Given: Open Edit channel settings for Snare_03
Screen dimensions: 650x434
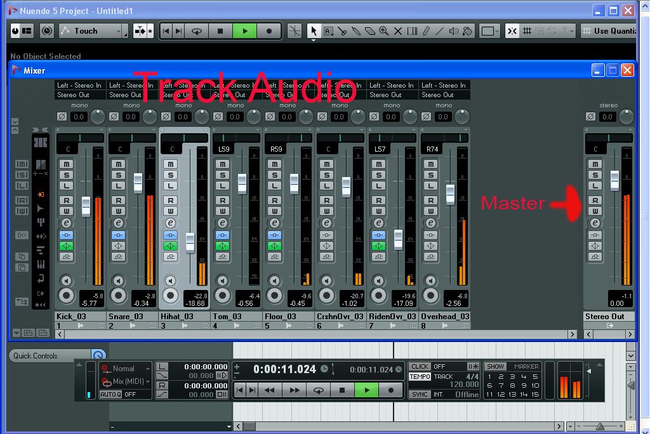Looking at the screenshot, I should 119,223.
